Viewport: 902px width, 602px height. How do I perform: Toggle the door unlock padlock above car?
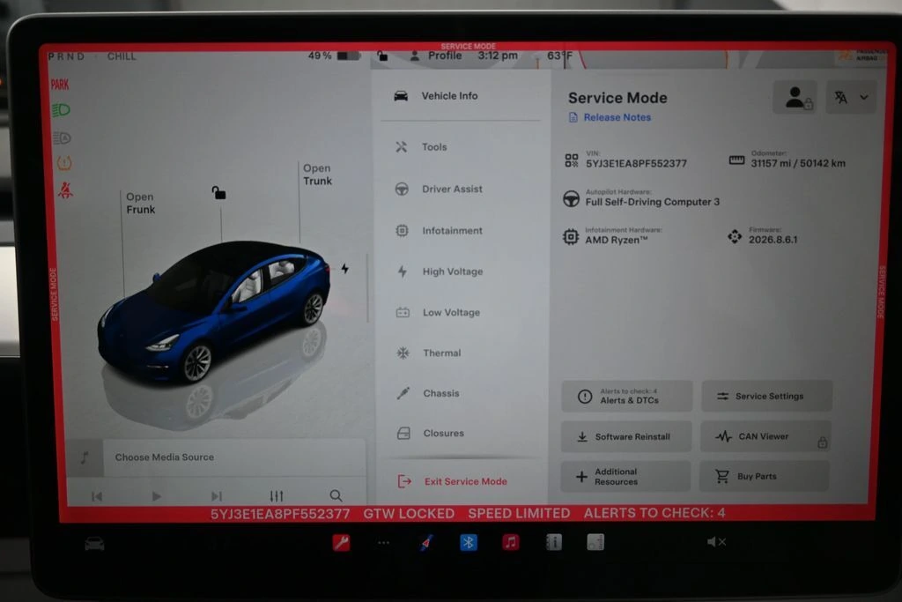pyautogui.click(x=218, y=193)
